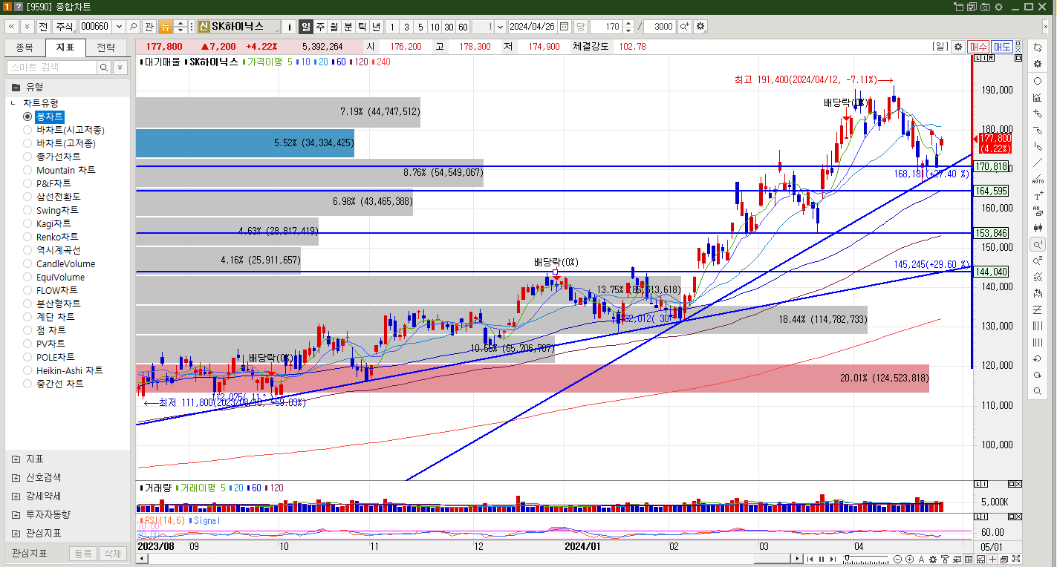Expand the 투자자동향 section
This screenshot has width=1057, height=567.
coord(16,514)
